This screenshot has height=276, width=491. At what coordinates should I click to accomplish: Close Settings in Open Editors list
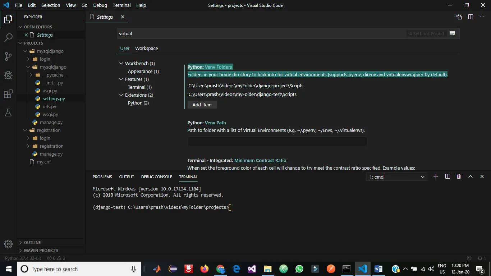(26, 35)
